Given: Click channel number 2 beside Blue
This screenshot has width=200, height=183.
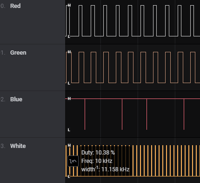Looking at the screenshot, I should click(3, 99).
